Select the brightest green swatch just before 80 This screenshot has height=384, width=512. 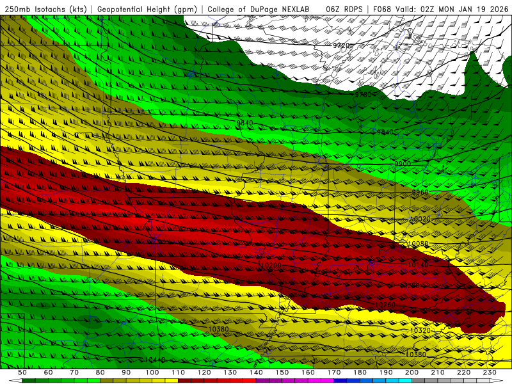(x=93, y=381)
